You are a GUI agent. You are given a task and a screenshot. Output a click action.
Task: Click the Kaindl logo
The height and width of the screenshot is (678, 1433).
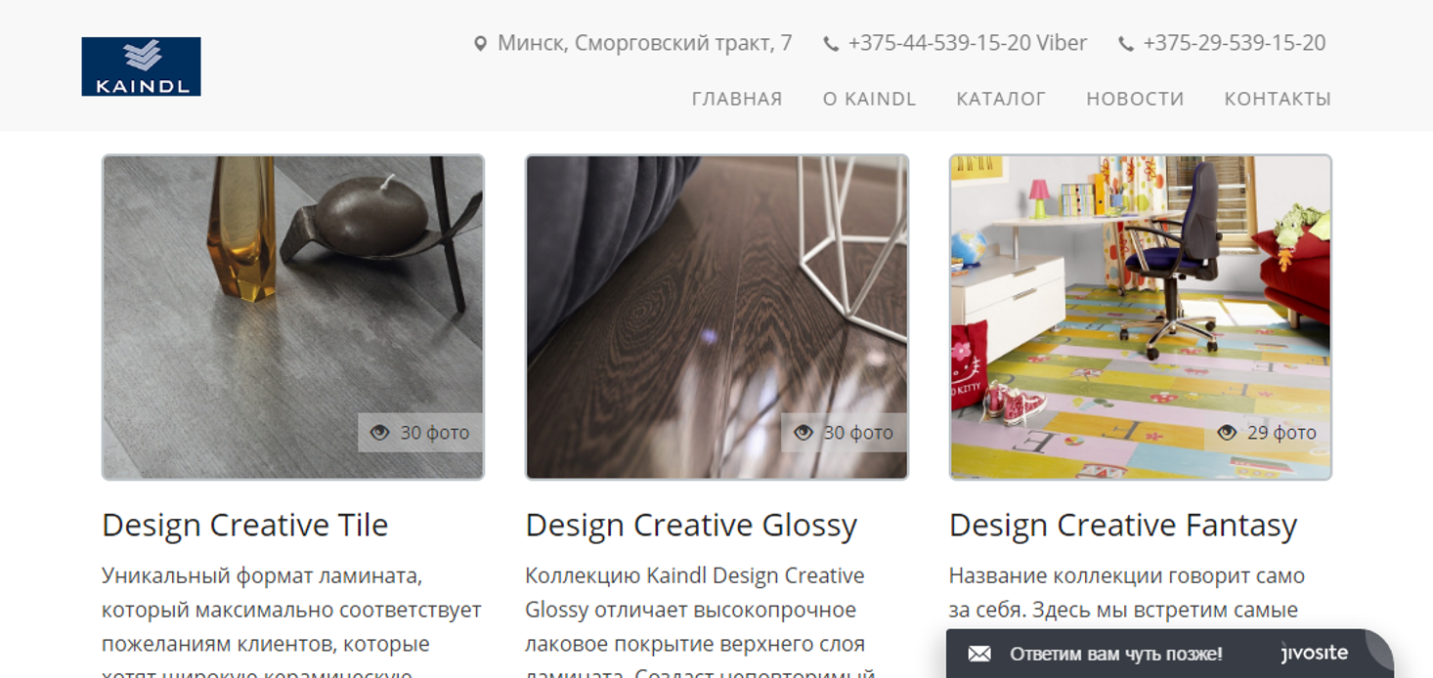(x=141, y=66)
